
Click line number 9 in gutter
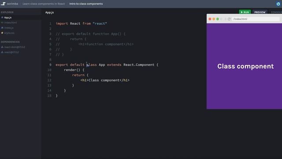50,65
